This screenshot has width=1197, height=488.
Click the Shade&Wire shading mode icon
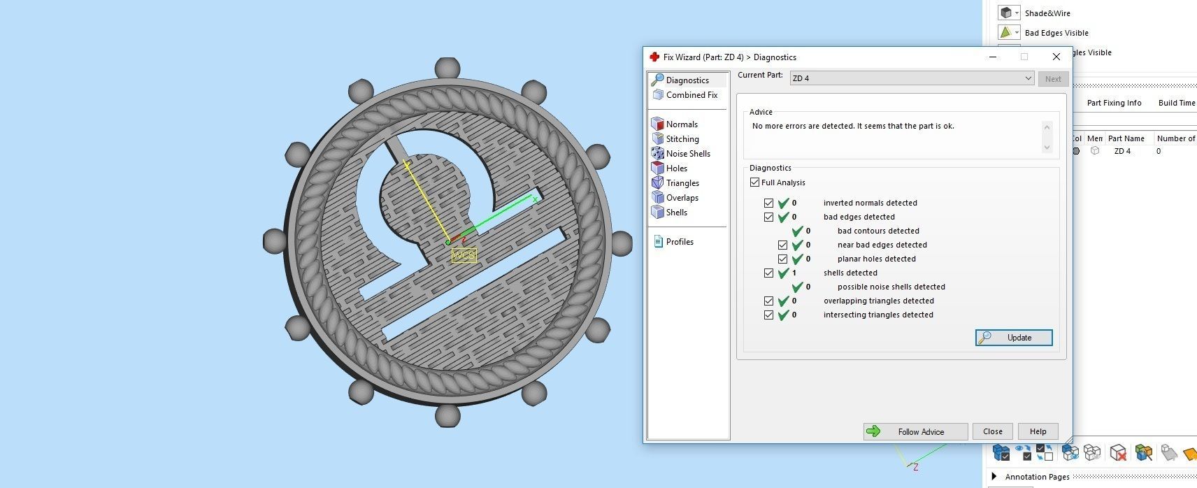point(1005,13)
